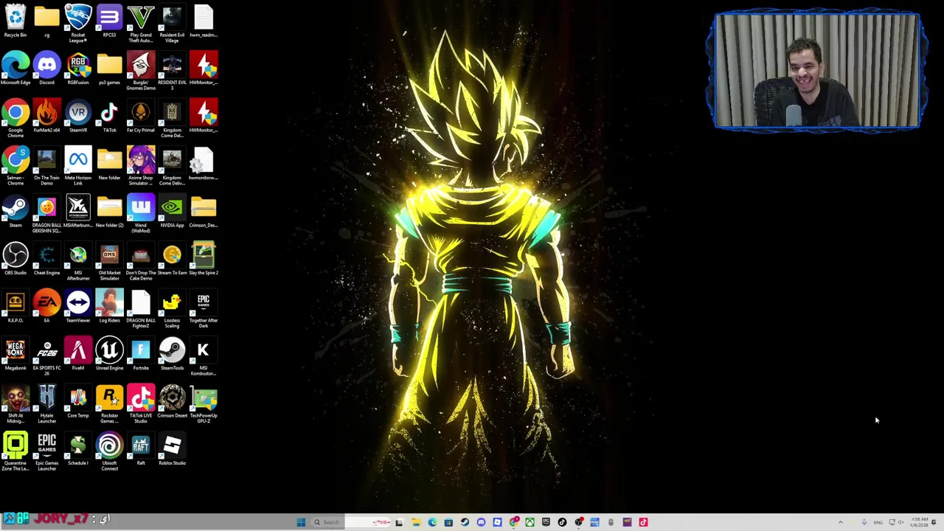This screenshot has width=944, height=531.
Task: Open the Log Riders desktop shortcut
Action: point(109,307)
